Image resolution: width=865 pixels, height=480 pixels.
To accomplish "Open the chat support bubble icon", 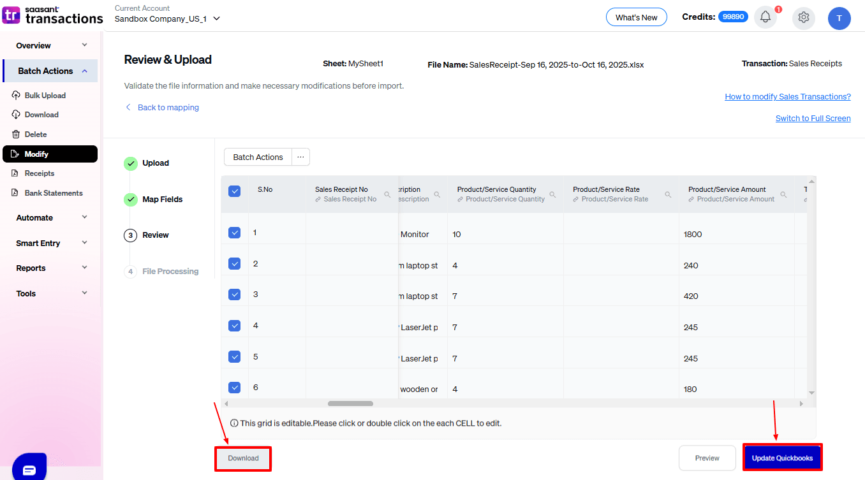I will click(x=29, y=470).
